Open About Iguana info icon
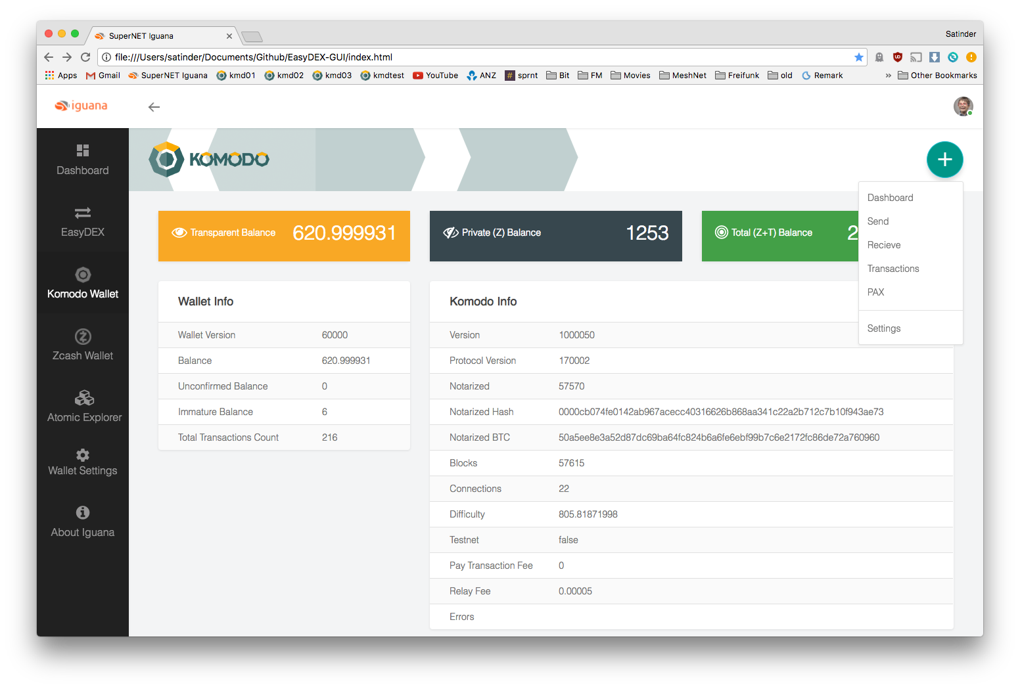Screen dimensions: 1020x689 point(83,512)
